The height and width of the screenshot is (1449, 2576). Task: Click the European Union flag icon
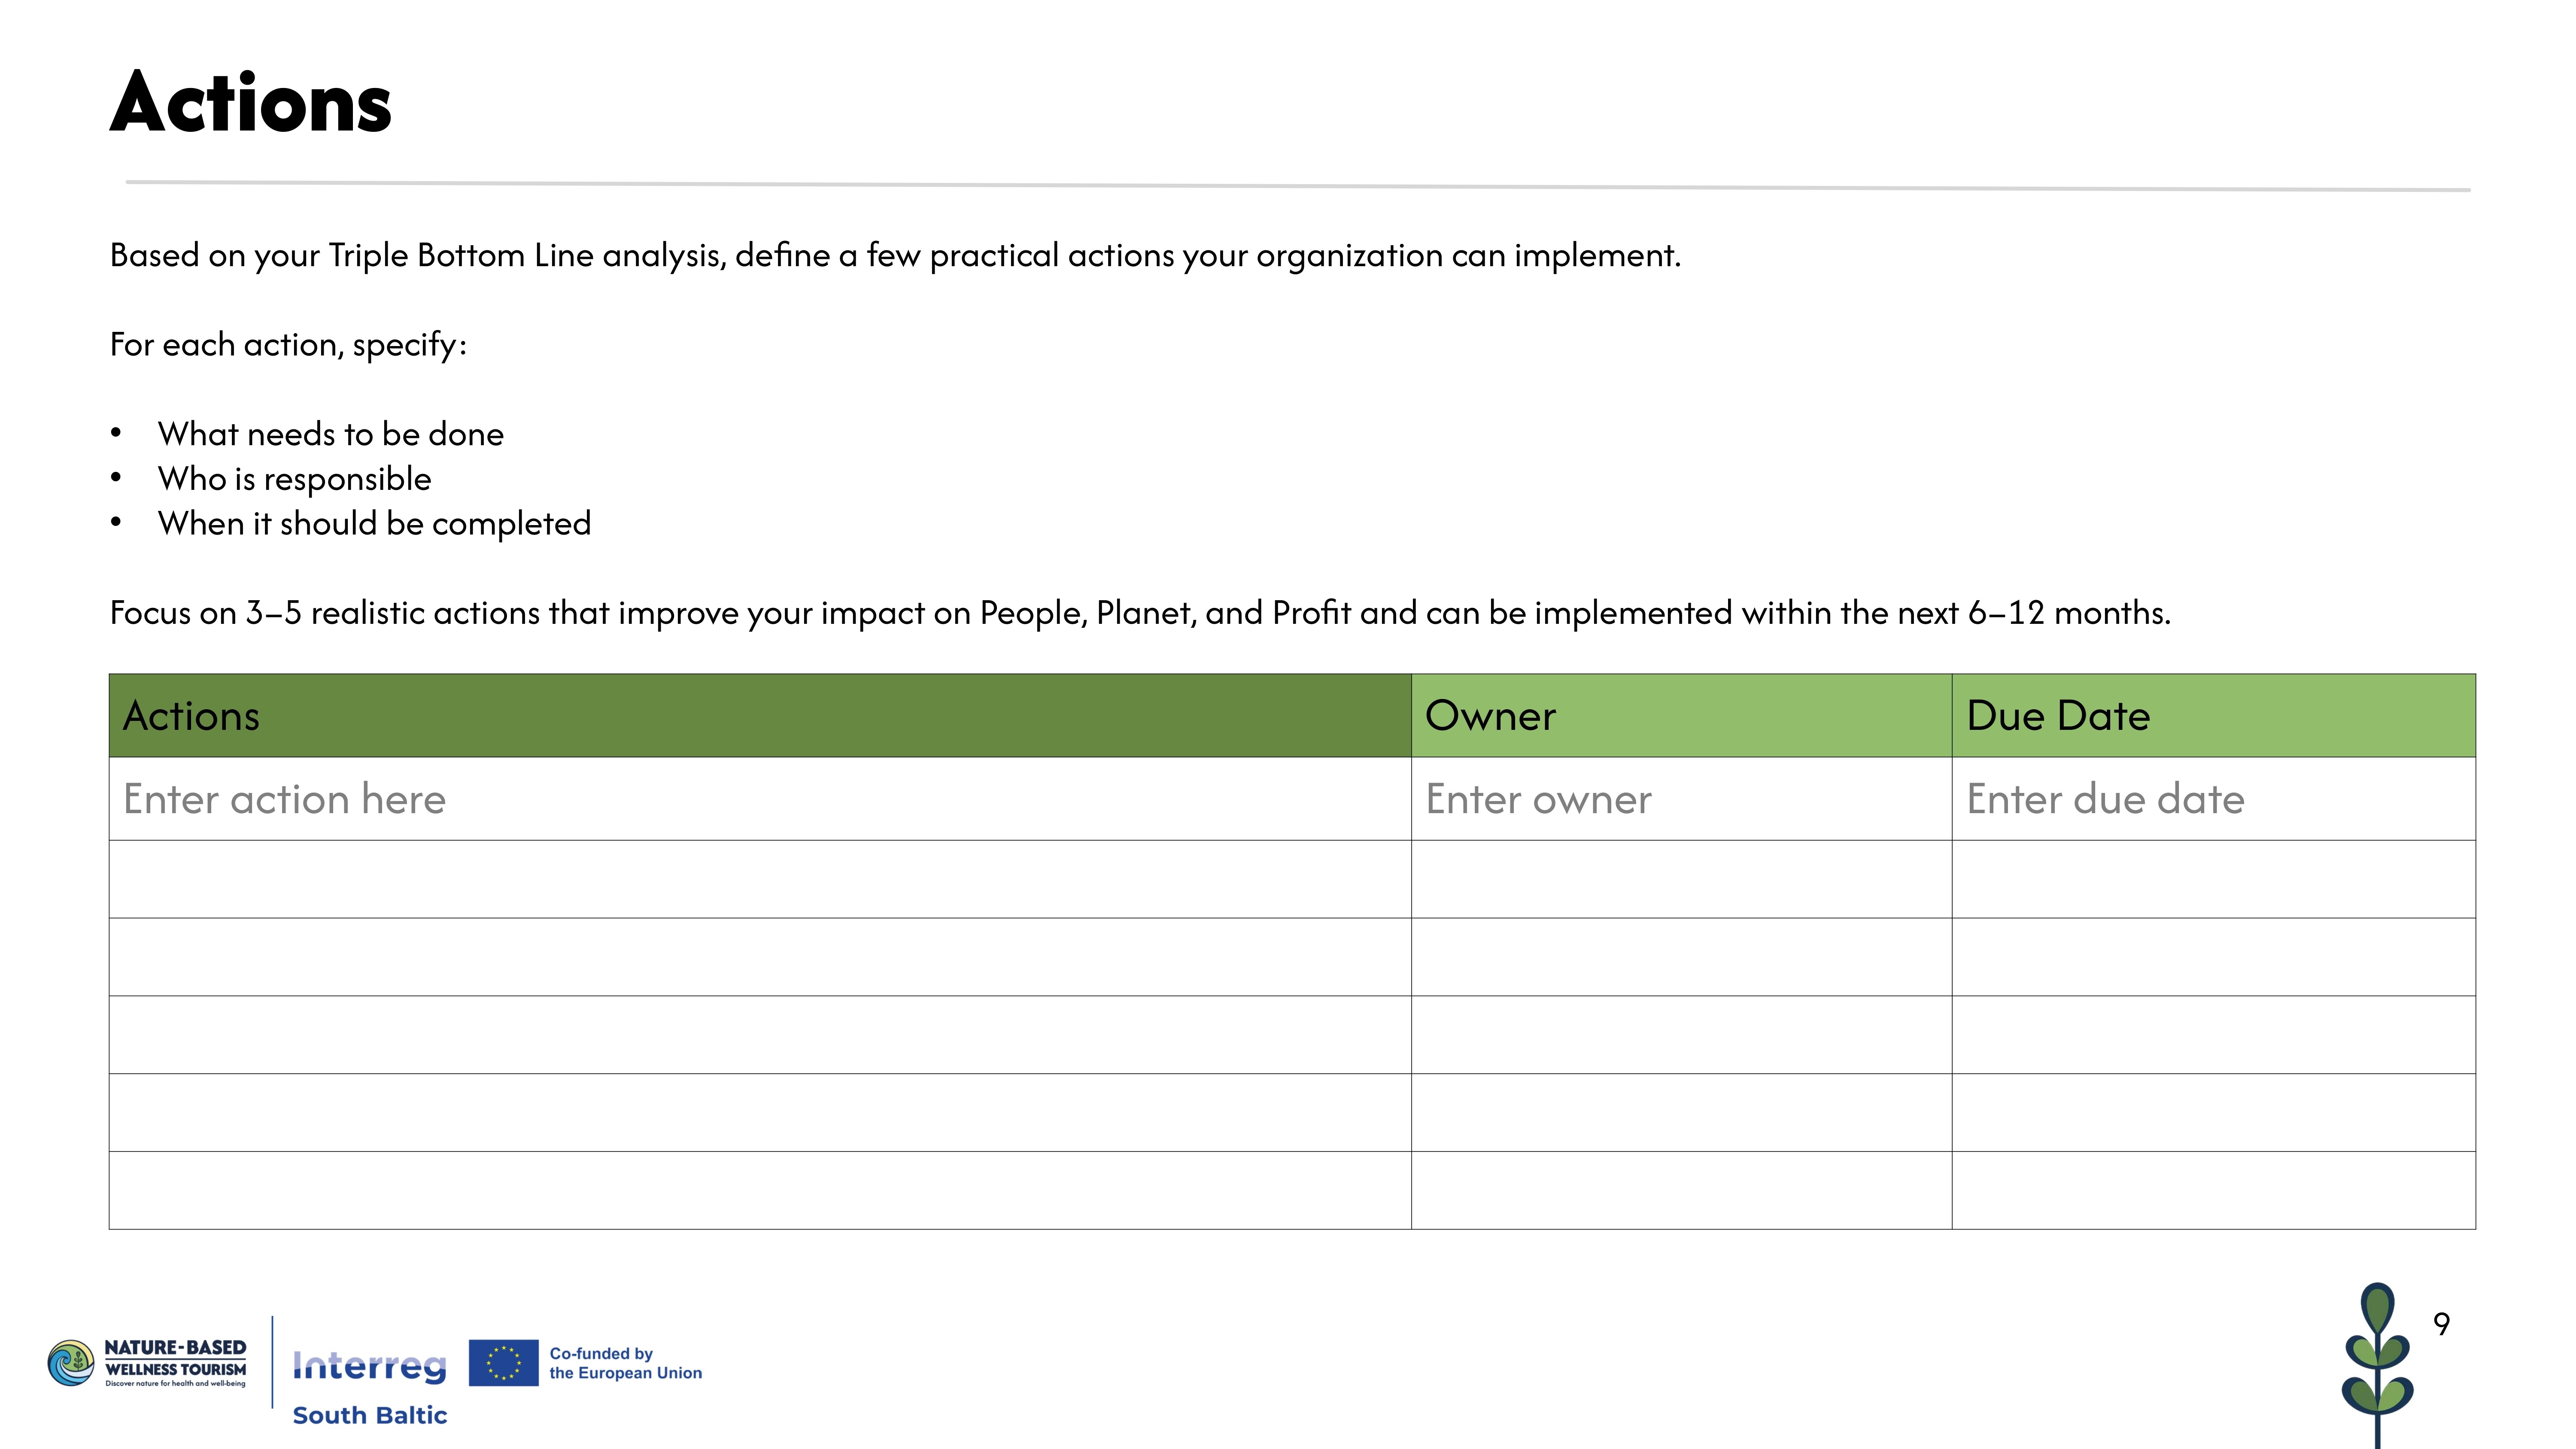[x=503, y=1363]
